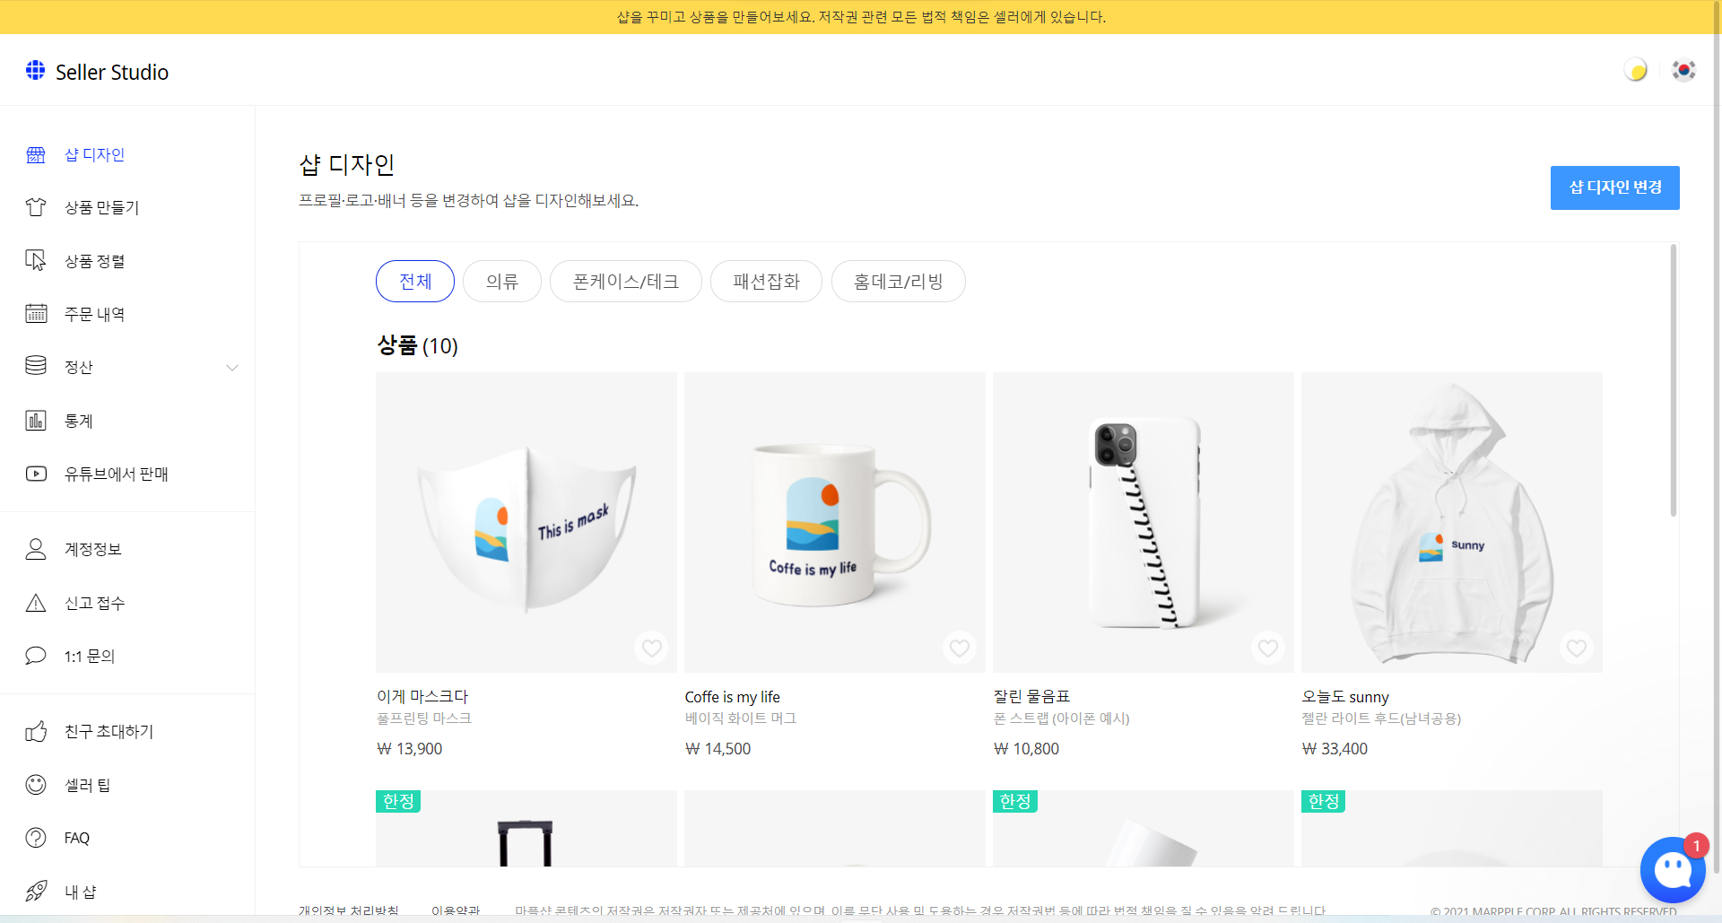The width and height of the screenshot is (1722, 923).
Task: Click the rocket icon for 내 샵
Action: [x=36, y=892]
